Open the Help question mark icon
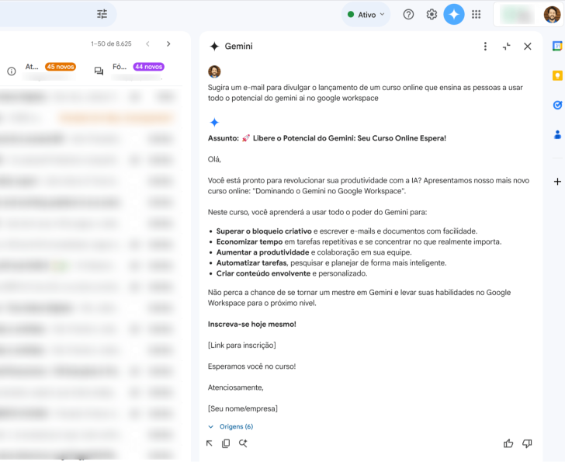Image resolution: width=565 pixels, height=462 pixels. (408, 15)
